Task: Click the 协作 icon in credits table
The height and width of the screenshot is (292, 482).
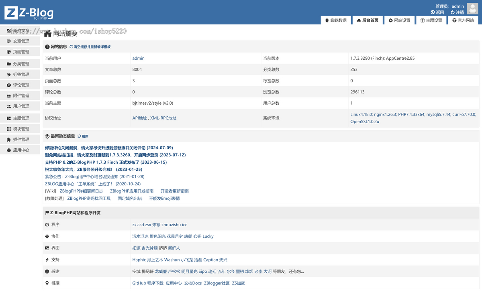Action: coord(47,236)
